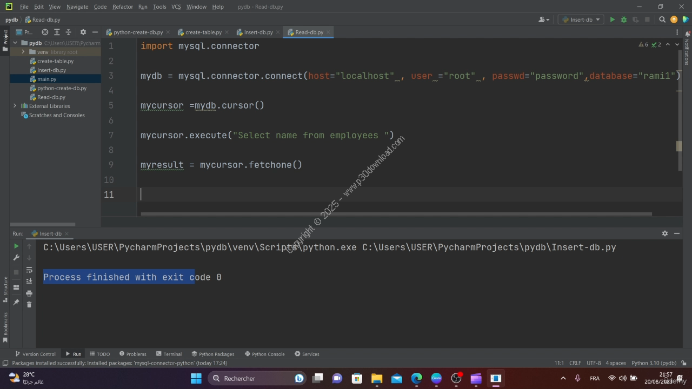The image size is (692, 389).
Task: Go to the previous highlighted error arrow
Action: tap(668, 44)
